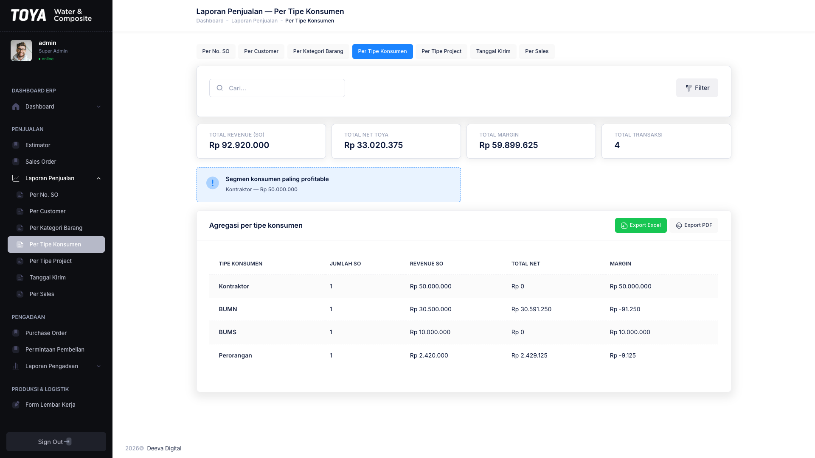Collapse the Laporan Penjualan submenu chevron
The image size is (815, 458).
[x=98, y=178]
